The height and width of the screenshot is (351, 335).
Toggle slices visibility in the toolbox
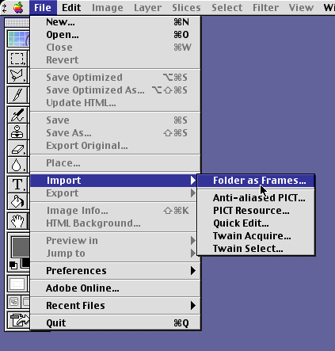[17, 284]
